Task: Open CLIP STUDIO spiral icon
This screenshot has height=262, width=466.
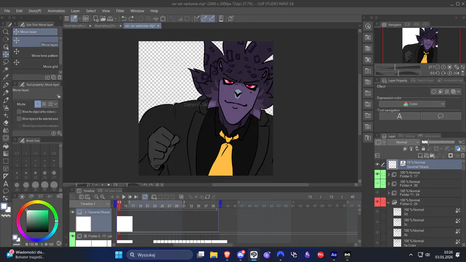Action: (85, 19)
